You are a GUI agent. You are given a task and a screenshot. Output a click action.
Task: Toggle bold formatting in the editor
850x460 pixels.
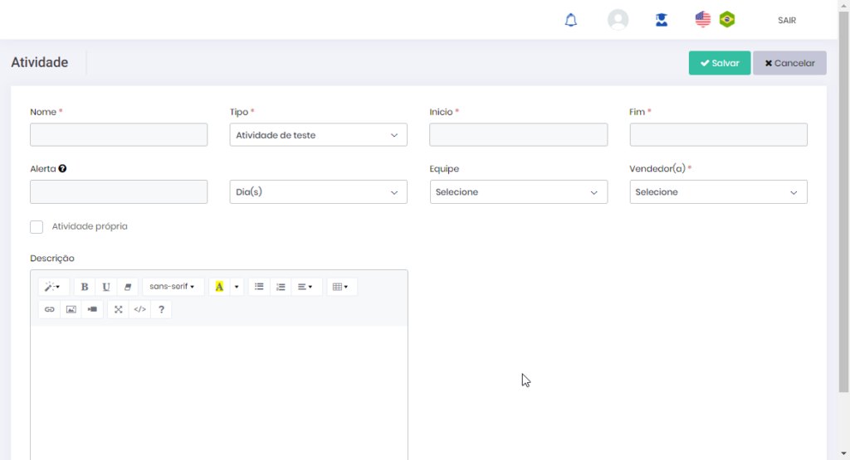(85, 287)
